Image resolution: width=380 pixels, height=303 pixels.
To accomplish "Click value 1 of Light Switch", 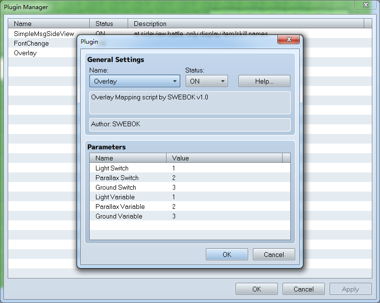I will (174, 168).
